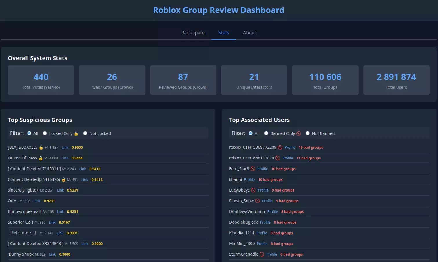
Task: Open Link for Content Deleted(34415376)
Action: (x=85, y=180)
